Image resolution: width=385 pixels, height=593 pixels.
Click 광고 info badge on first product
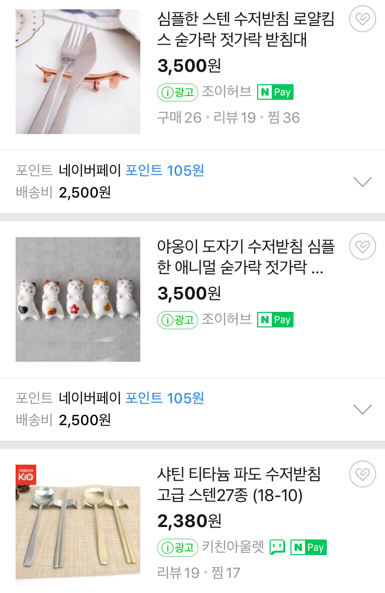178,93
